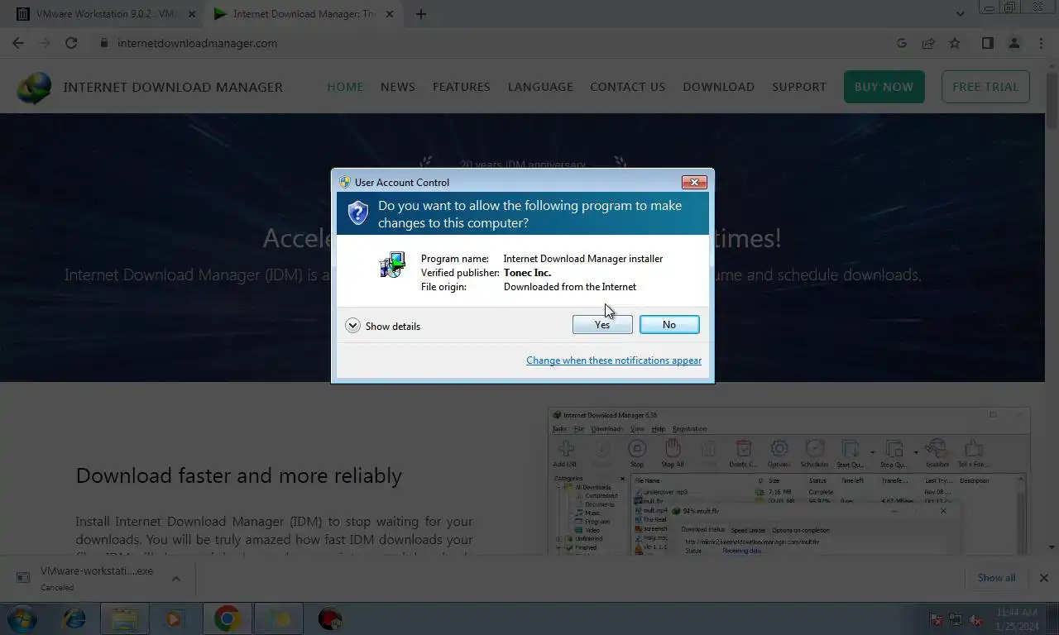Click 'Internet Download Manager installer' program name
This screenshot has width=1059, height=635.
coord(583,259)
